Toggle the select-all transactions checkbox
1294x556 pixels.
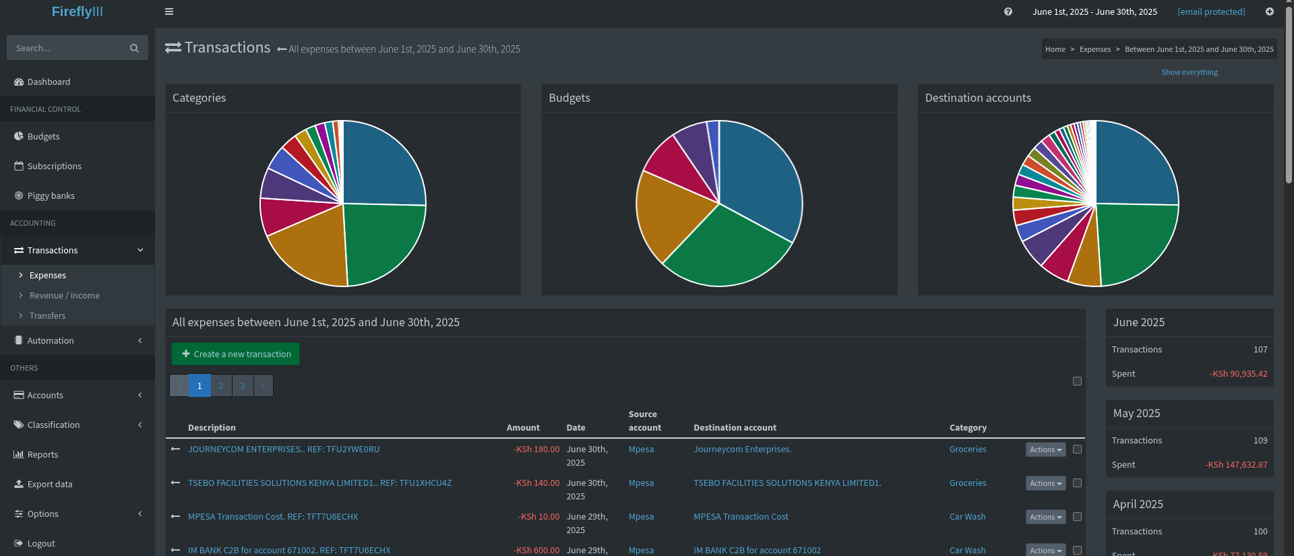coord(1077,381)
